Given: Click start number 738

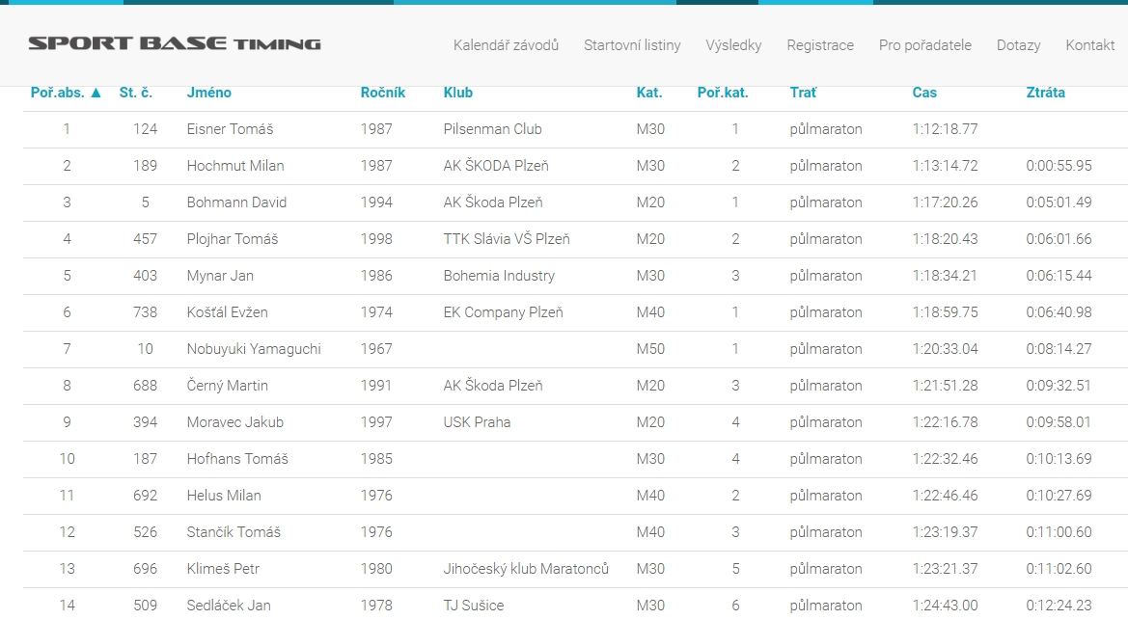Looking at the screenshot, I should pyautogui.click(x=146, y=312).
